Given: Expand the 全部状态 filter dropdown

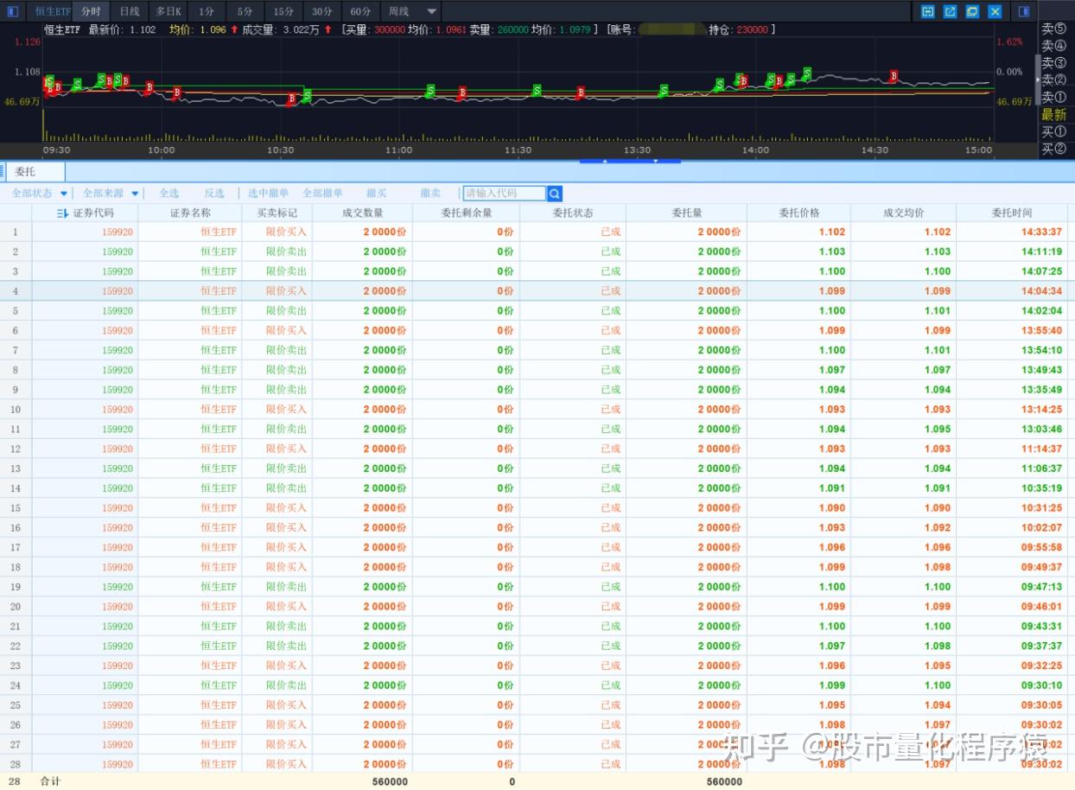Looking at the screenshot, I should coord(64,194).
